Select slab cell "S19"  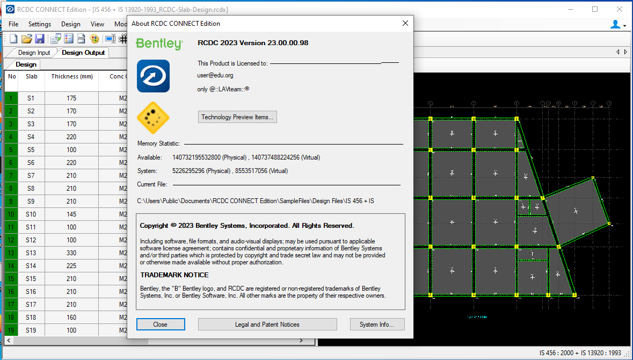[31, 330]
